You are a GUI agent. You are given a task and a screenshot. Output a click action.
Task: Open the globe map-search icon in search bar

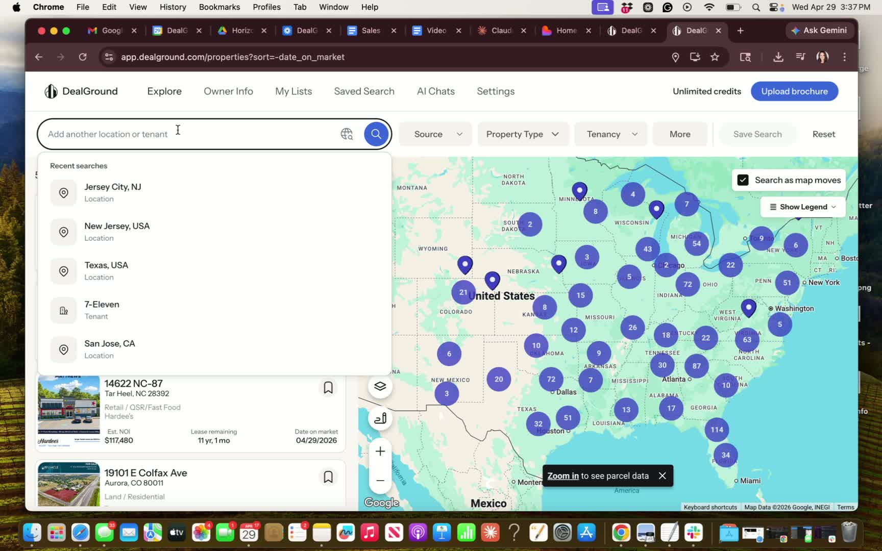(347, 134)
